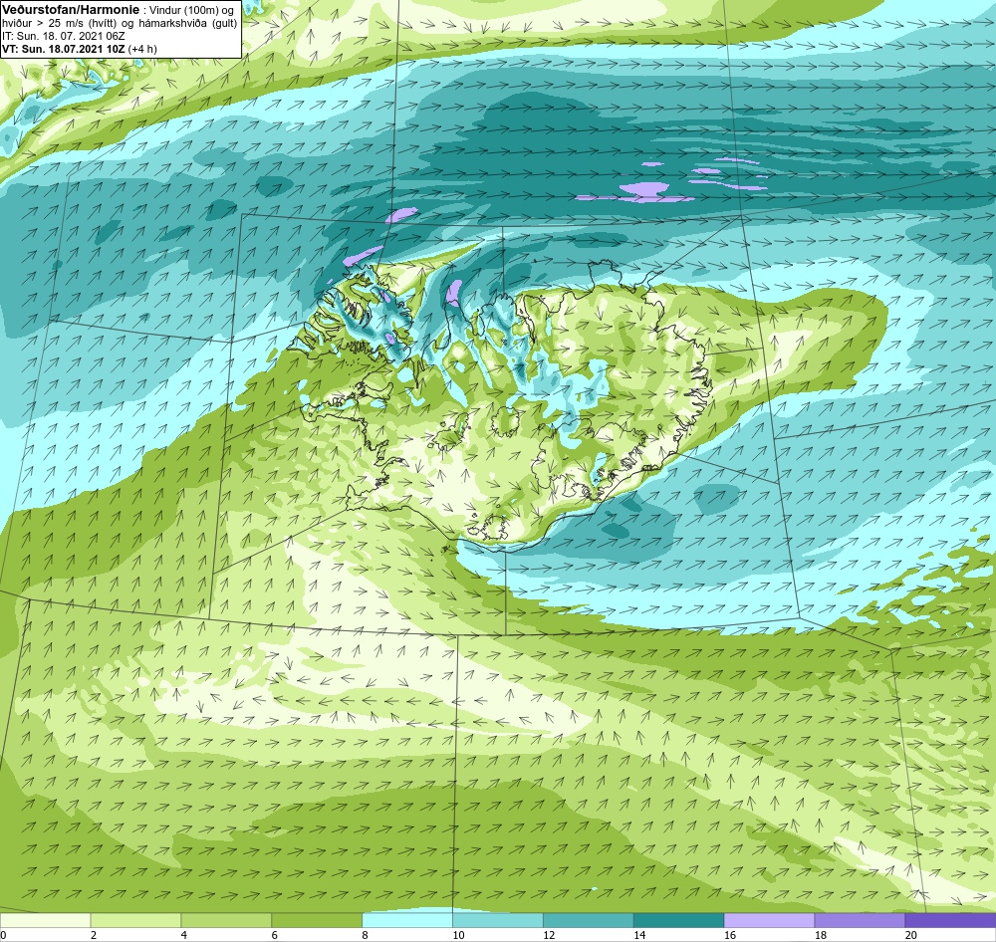Image resolution: width=996 pixels, height=942 pixels.
Task: Click the 18-20 m/s purple legend swatch
Action: pyautogui.click(x=861, y=920)
